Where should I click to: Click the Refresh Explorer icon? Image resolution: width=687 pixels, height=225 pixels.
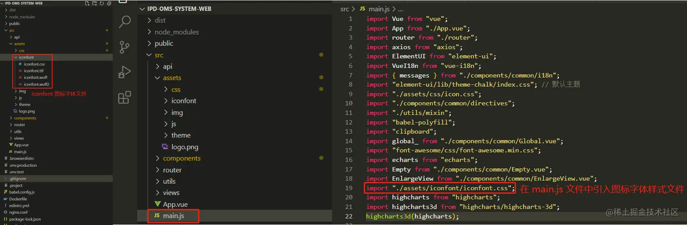pos(101,3)
